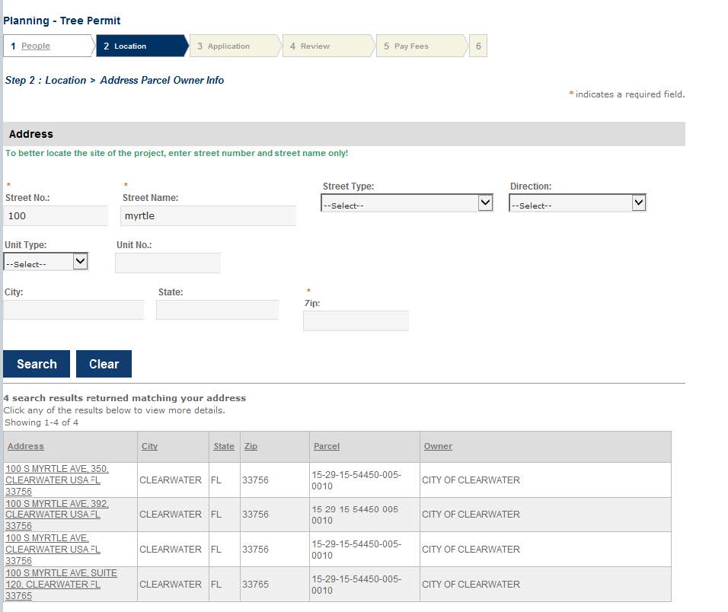Sort results by Parcel column header
Viewport: 728px width, 612px height.
point(327,446)
